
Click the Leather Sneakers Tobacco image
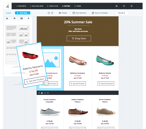tap(78, 112)
